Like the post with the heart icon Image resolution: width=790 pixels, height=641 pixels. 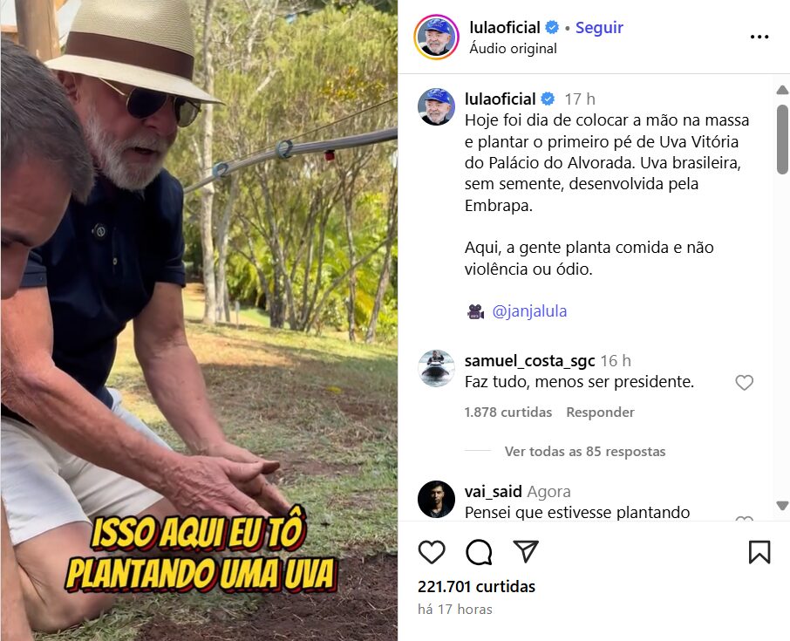point(432,552)
